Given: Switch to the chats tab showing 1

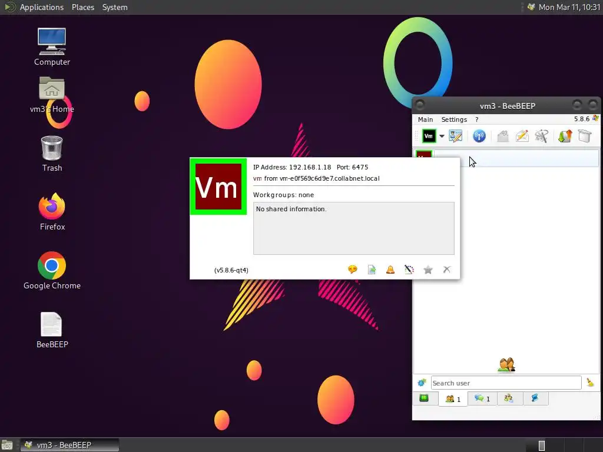Looking at the screenshot, I should pos(482,398).
